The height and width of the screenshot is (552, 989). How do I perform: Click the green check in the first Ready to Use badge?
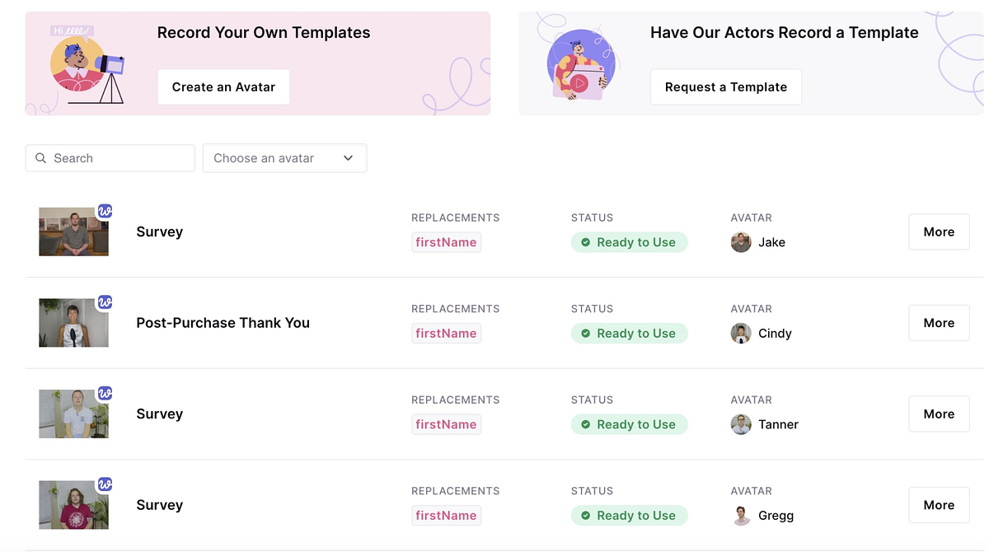pyautogui.click(x=584, y=242)
